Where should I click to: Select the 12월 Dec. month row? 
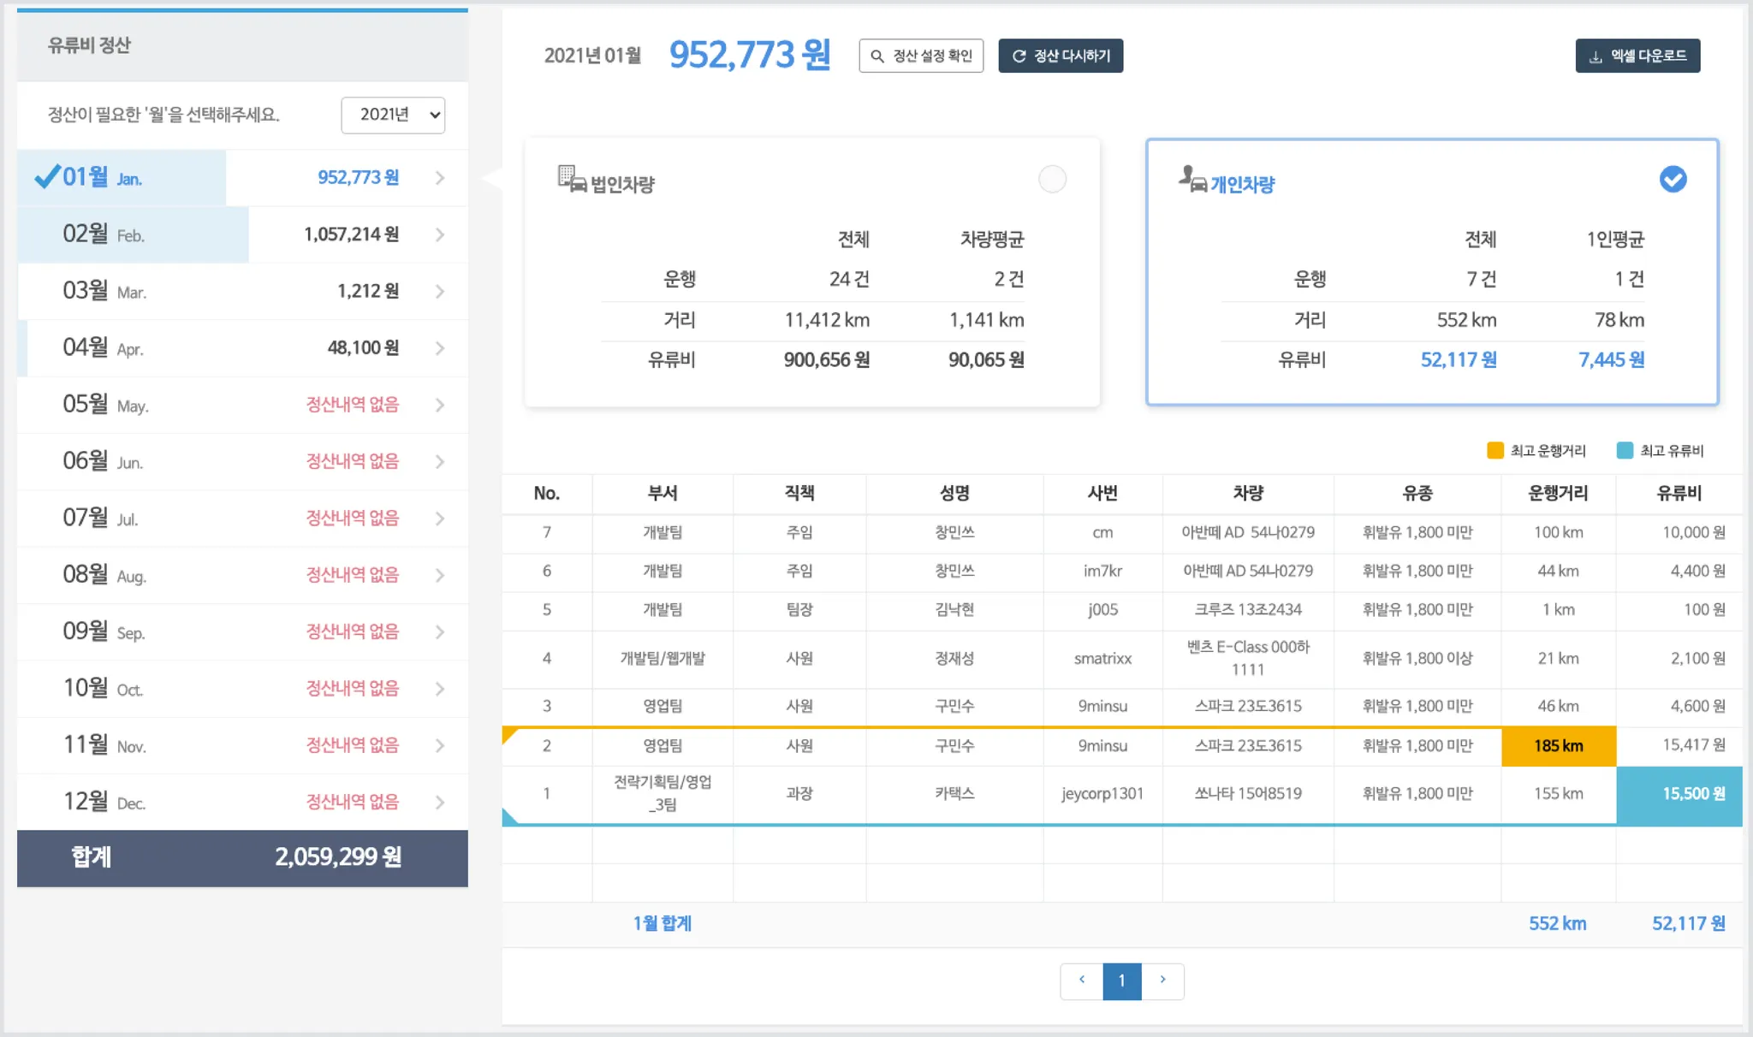(242, 802)
